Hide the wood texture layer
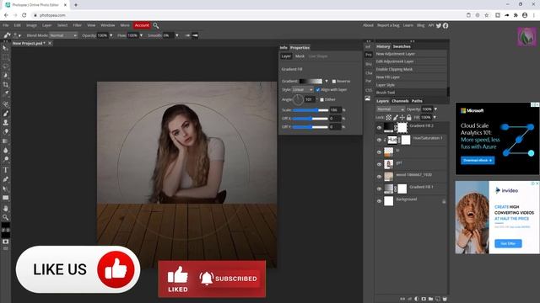The width and height of the screenshot is (540, 303). pyautogui.click(x=379, y=177)
